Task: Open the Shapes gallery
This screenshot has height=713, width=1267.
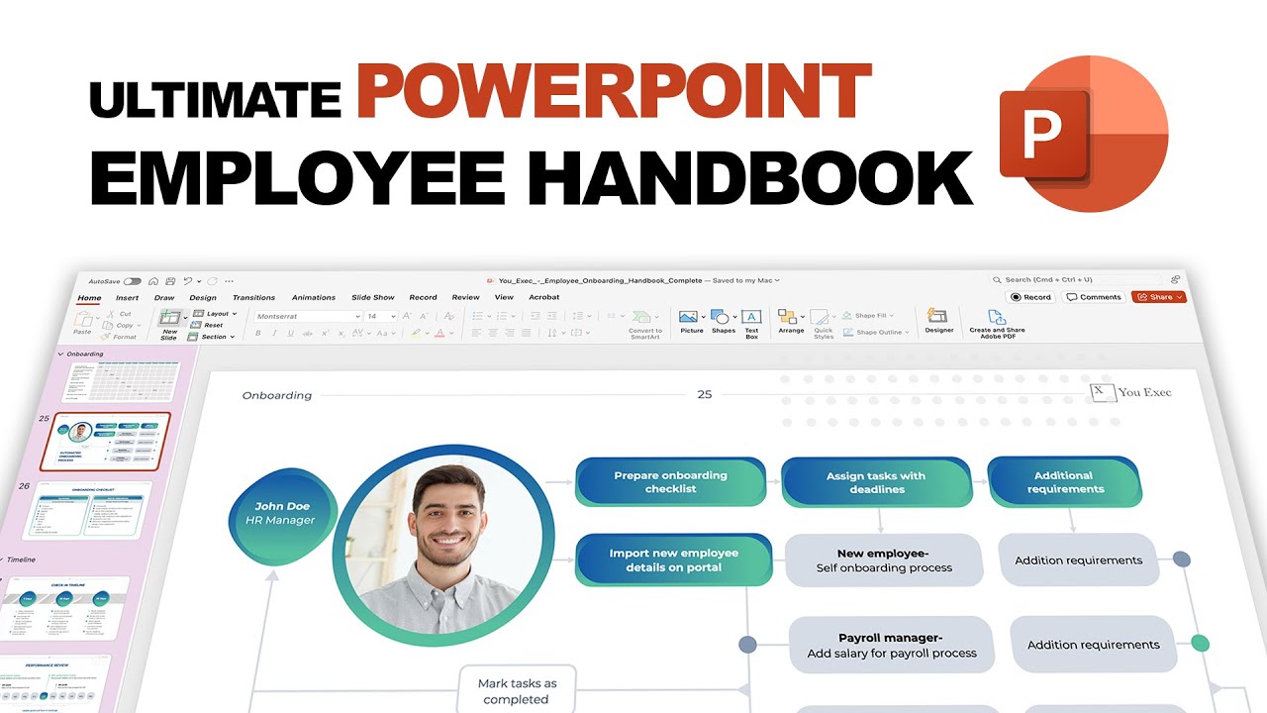Action: tap(723, 322)
